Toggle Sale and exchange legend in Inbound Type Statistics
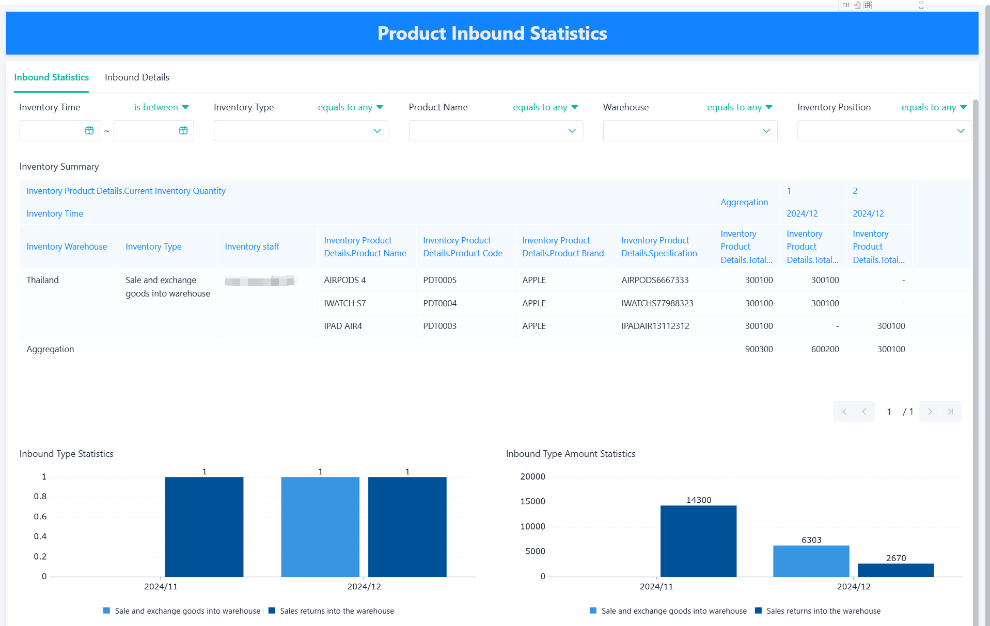 (x=182, y=611)
